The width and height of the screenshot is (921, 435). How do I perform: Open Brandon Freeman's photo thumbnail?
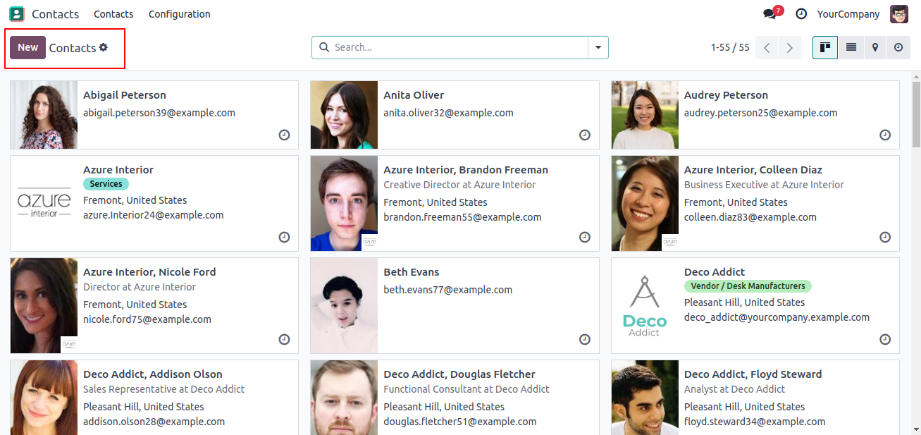[344, 203]
